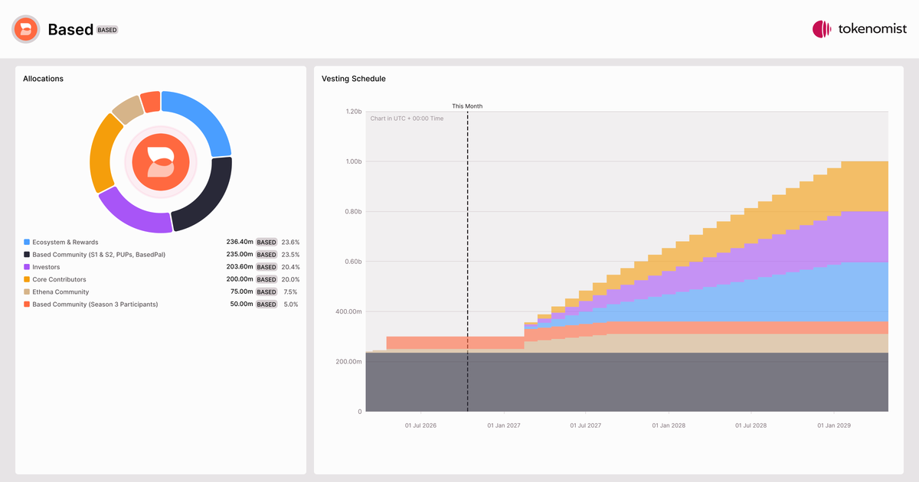
Task: Click the tokenomist logo icon
Action: click(822, 29)
